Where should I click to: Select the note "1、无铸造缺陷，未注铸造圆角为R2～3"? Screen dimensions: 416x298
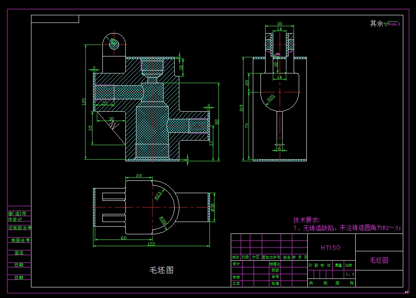tap(347, 228)
